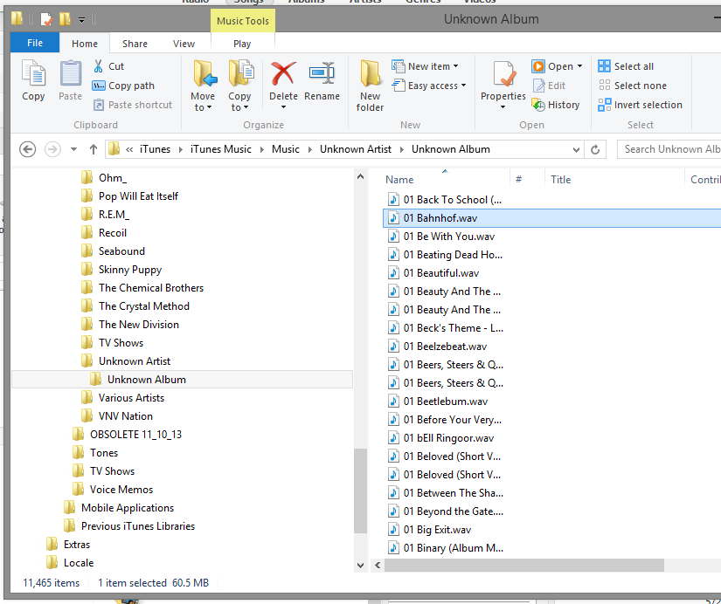This screenshot has height=604, width=721.
Task: Select the file 01 Big Exit.wav
Action: click(x=437, y=530)
